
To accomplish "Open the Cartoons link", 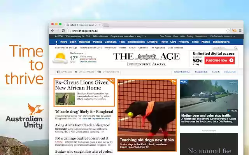I will click(143, 48).
